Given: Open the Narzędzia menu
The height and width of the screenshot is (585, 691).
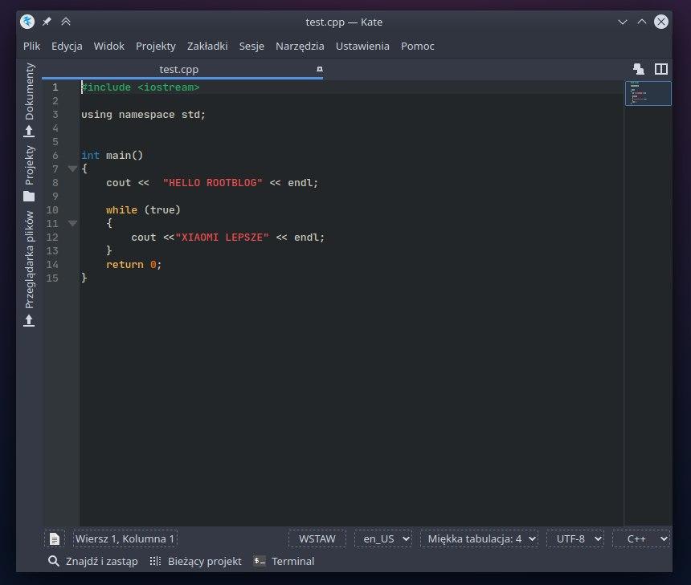Looking at the screenshot, I should tap(300, 46).
